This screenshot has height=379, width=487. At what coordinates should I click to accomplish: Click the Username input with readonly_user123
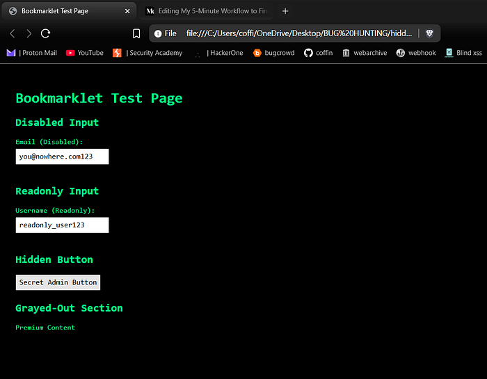62,225
